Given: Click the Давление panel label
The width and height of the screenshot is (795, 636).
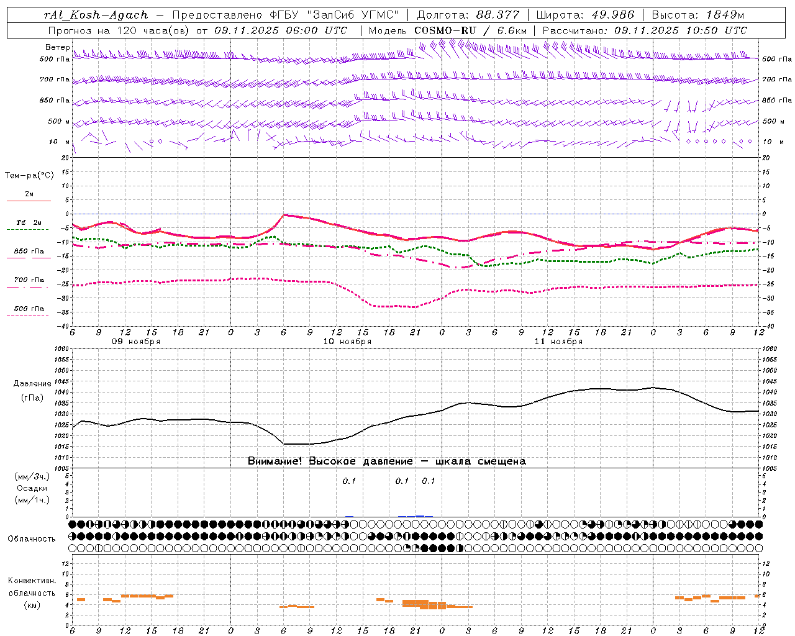Looking at the screenshot, I should pos(32,384).
